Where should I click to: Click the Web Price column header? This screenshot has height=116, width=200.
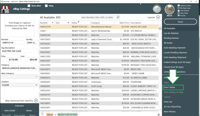click(x=122, y=23)
